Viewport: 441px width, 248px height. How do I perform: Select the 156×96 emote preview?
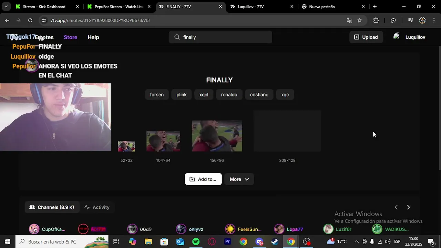[217, 136]
